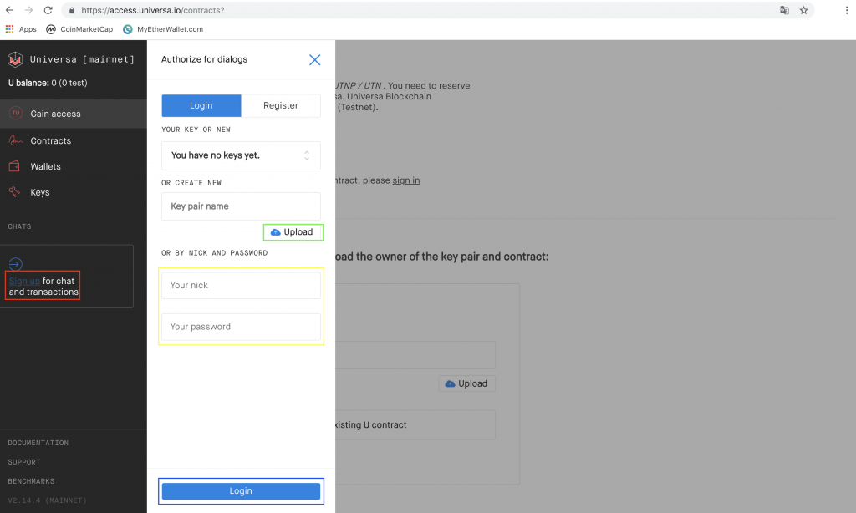Click Upload button in the login dialog
This screenshot has width=856, height=513.
293,232
